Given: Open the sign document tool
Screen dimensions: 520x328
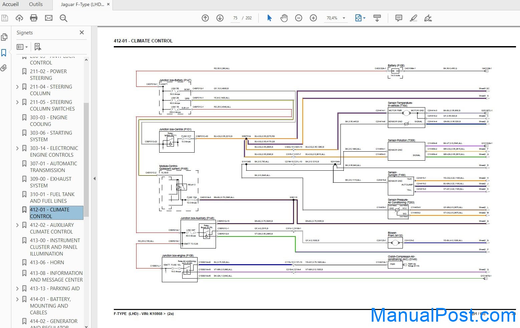Looking at the screenshot, I should point(428,18).
